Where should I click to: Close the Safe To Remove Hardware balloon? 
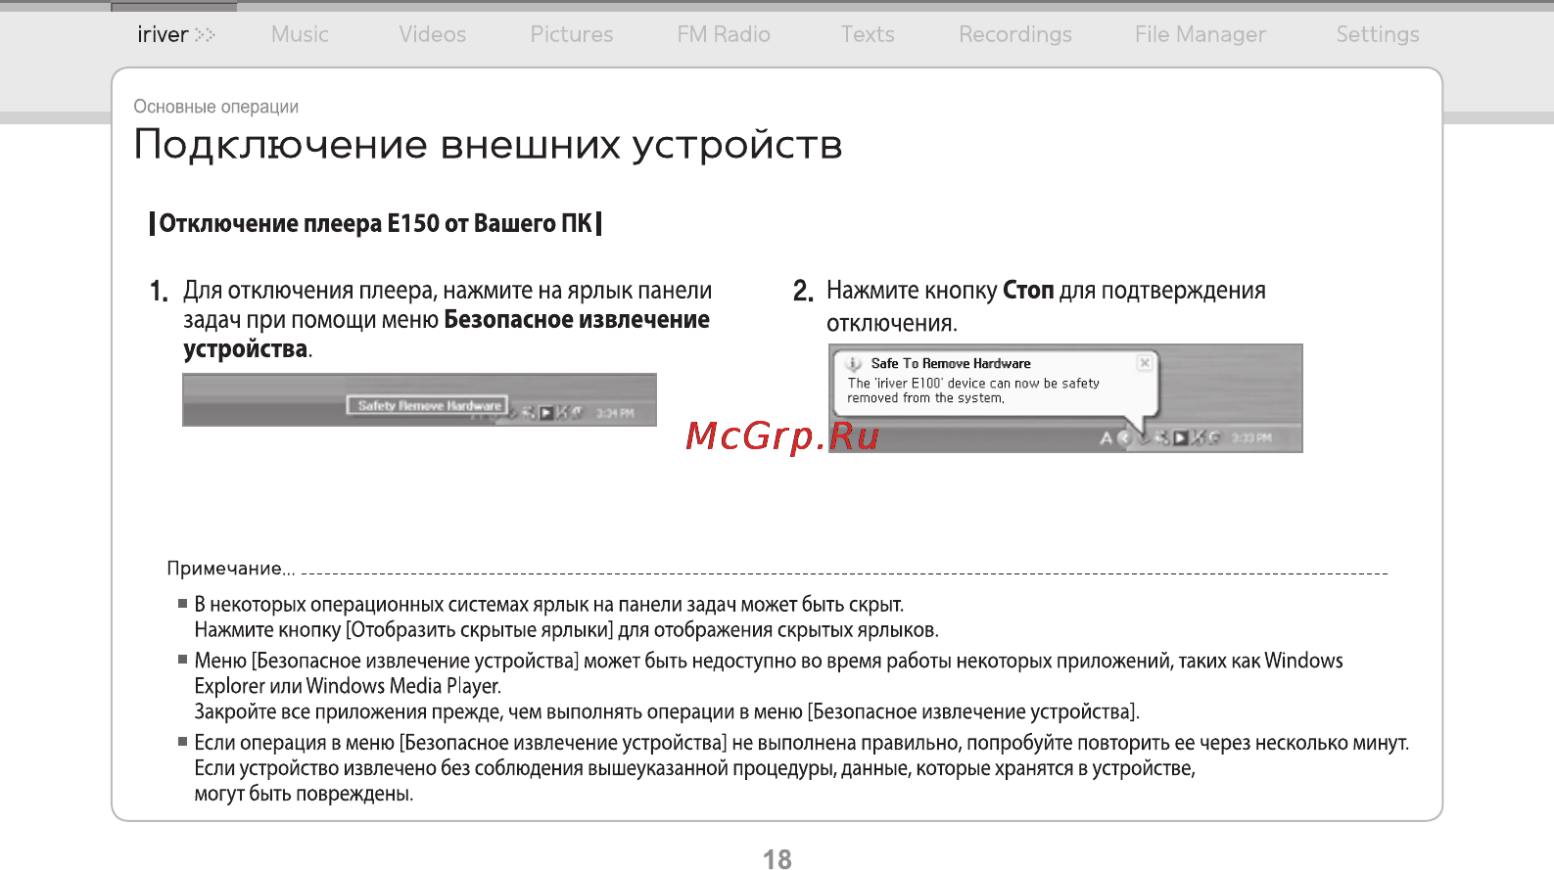pyautogui.click(x=1144, y=363)
